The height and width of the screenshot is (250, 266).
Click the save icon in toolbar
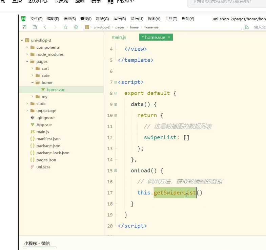(x=35, y=27)
